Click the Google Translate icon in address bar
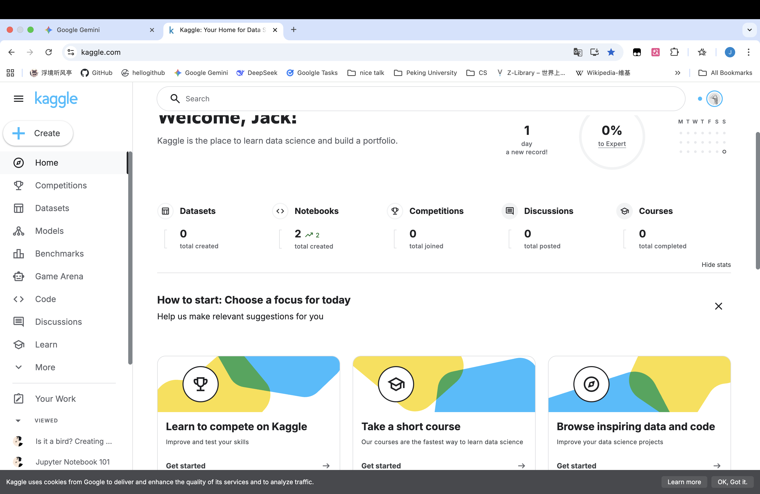760x494 pixels. point(577,52)
